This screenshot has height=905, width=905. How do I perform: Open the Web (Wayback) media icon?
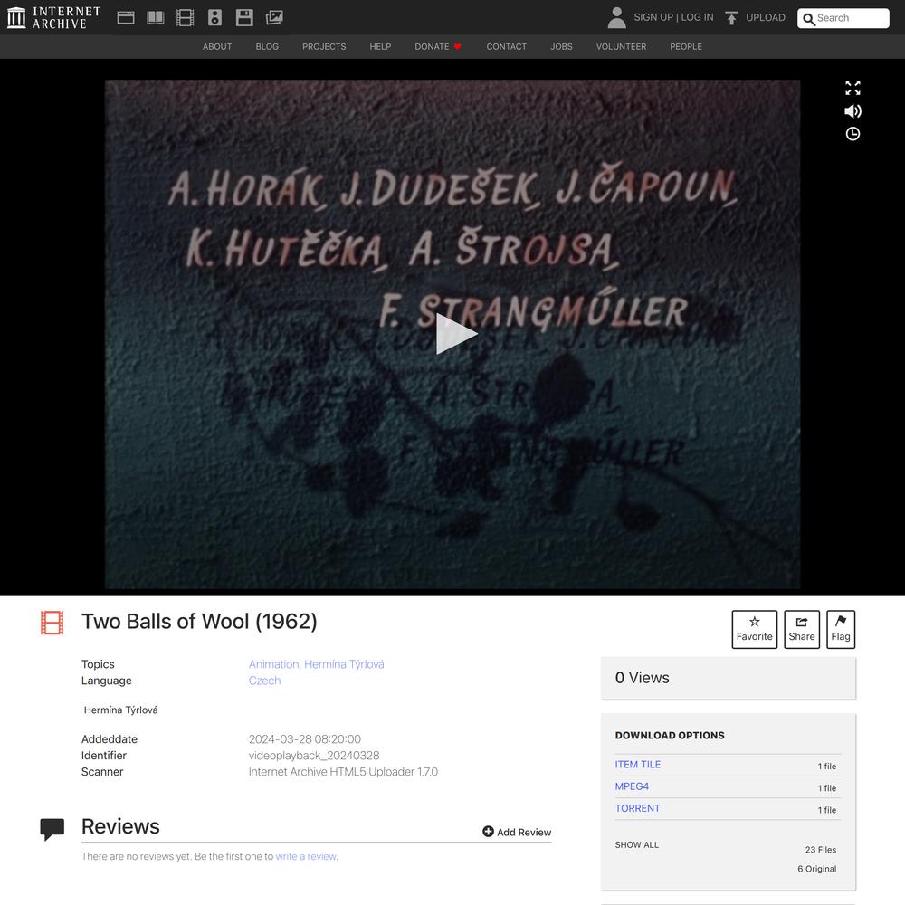126,18
